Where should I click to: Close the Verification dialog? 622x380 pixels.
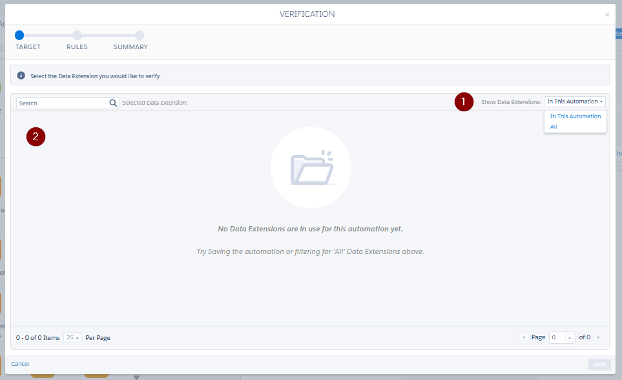(x=606, y=15)
